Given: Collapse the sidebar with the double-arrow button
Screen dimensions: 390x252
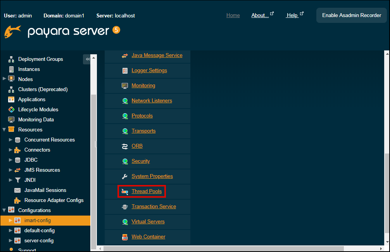Looking at the screenshot, I should pyautogui.click(x=87, y=59).
